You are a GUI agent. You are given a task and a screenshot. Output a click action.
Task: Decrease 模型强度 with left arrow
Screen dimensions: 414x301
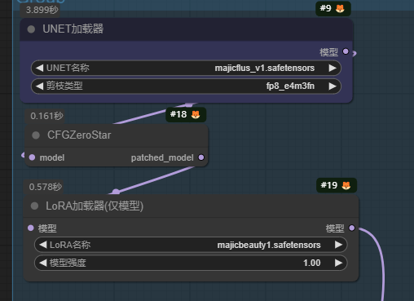click(43, 263)
